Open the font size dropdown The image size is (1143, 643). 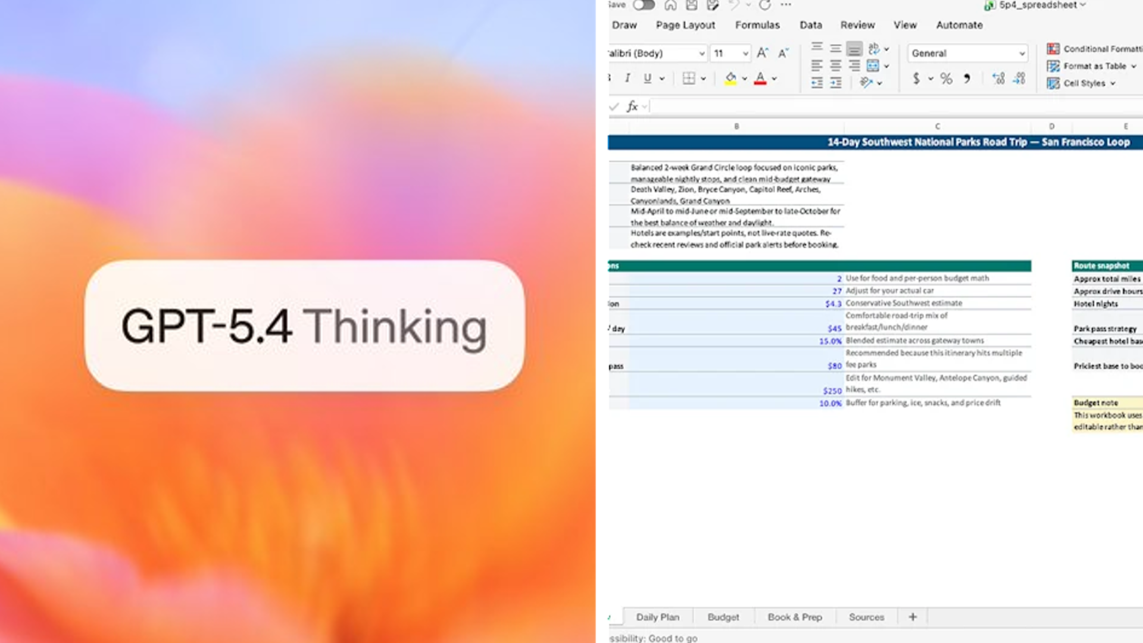[x=745, y=54]
